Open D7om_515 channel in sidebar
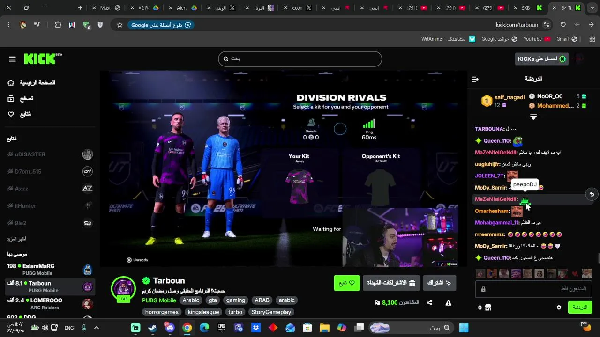The image size is (600, 337). coord(50,171)
